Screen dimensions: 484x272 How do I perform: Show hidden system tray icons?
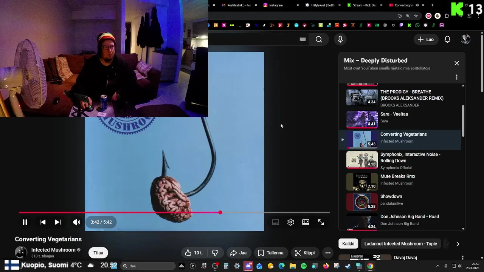pyautogui.click(x=438, y=266)
